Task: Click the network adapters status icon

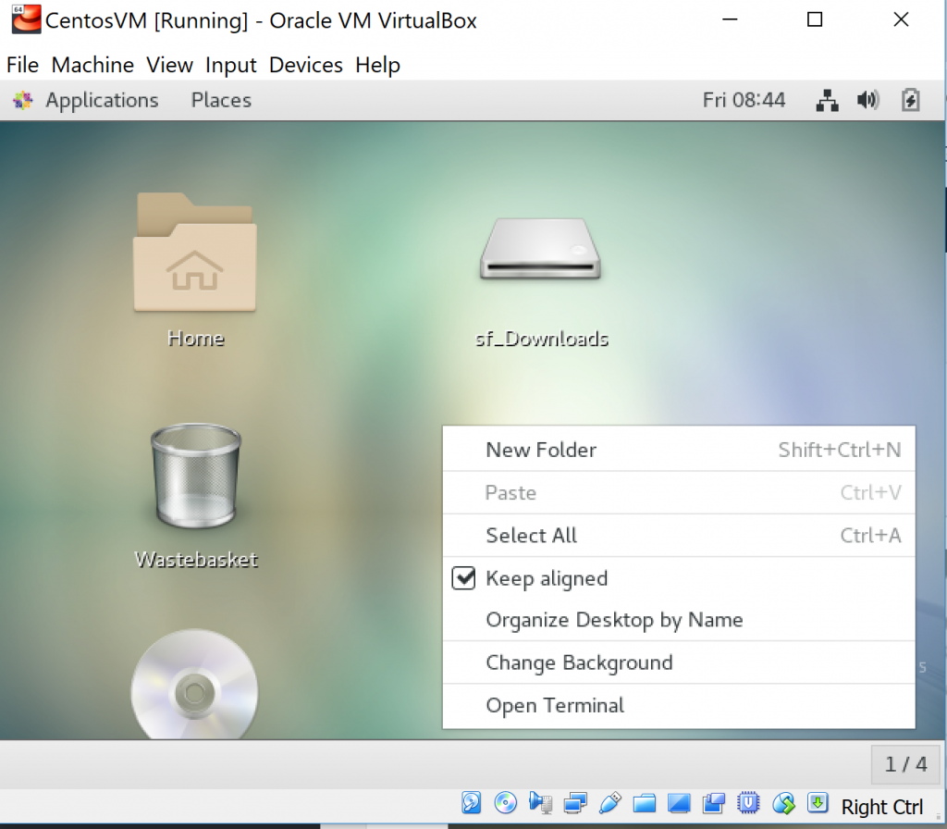Action: coord(575,803)
